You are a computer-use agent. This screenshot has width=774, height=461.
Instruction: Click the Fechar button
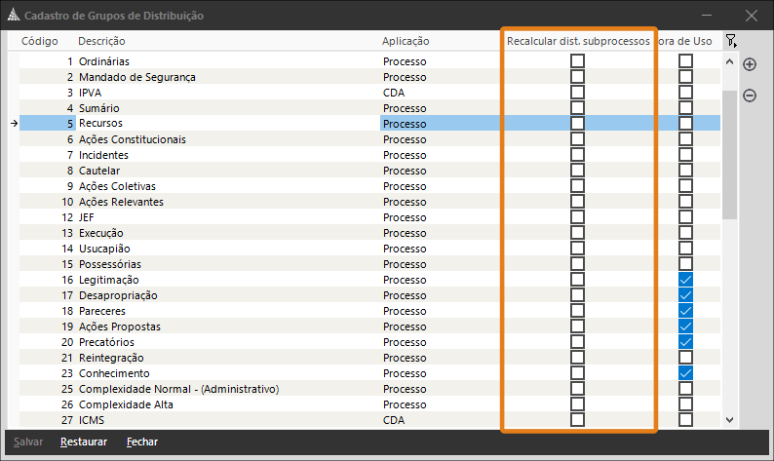(x=142, y=442)
